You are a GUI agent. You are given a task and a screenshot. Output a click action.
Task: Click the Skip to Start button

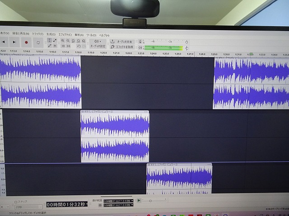point(3,42)
